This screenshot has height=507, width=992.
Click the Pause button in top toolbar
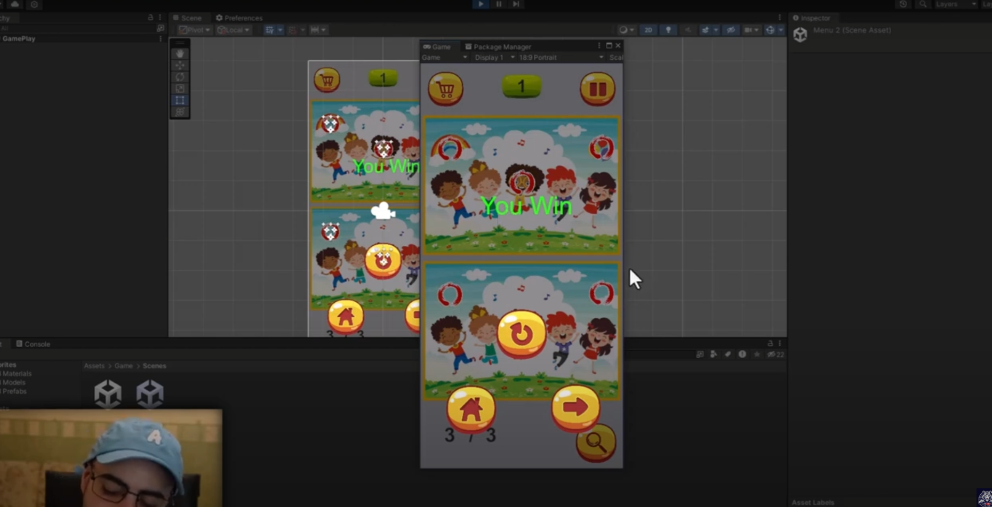pos(499,4)
